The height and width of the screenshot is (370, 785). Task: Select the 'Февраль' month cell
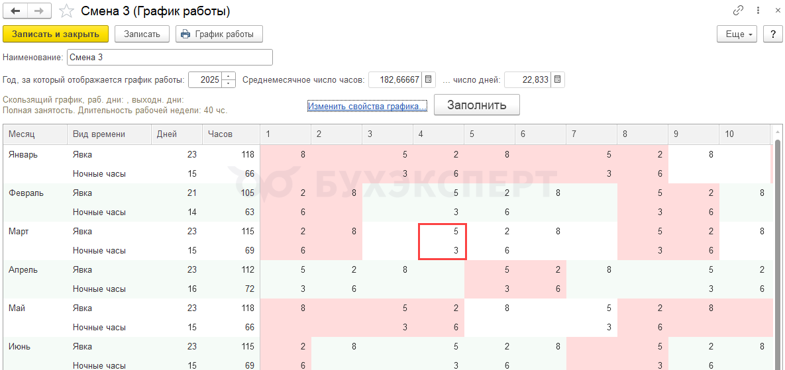click(x=36, y=193)
